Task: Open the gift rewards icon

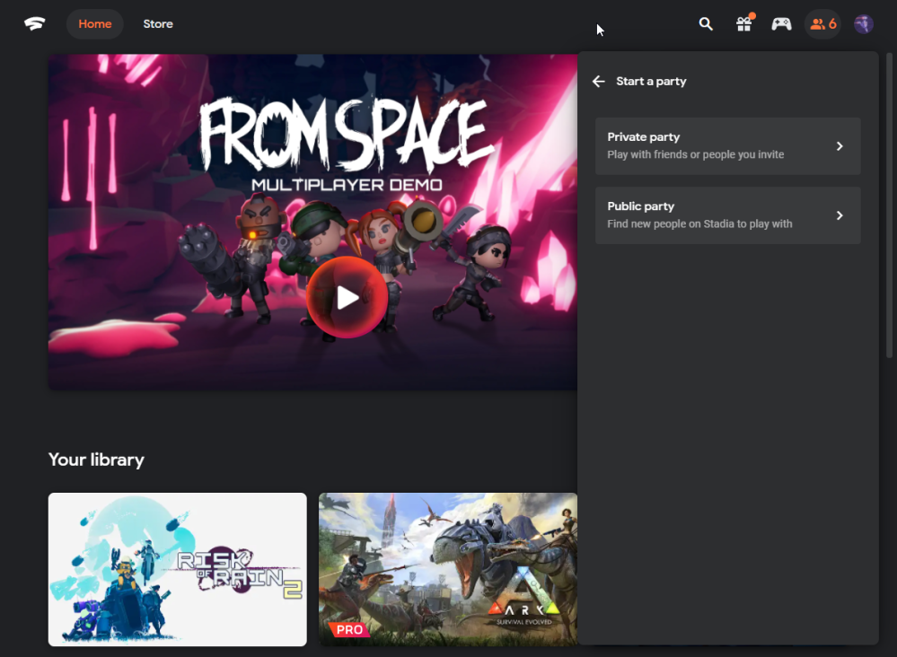Action: (743, 24)
